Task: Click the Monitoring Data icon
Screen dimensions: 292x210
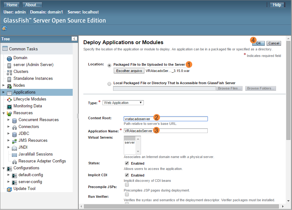Action: coord(9,107)
